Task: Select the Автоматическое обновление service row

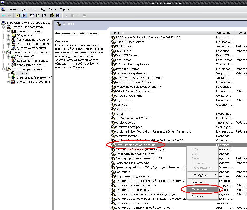Action: click(x=178, y=145)
